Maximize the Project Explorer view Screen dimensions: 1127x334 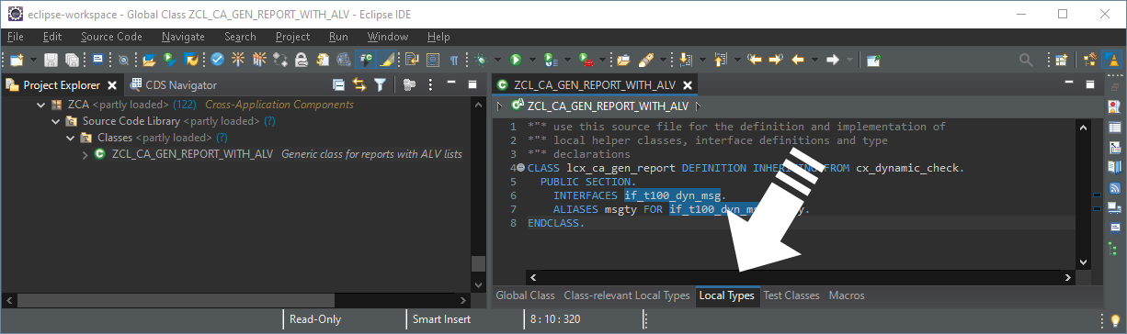point(472,83)
